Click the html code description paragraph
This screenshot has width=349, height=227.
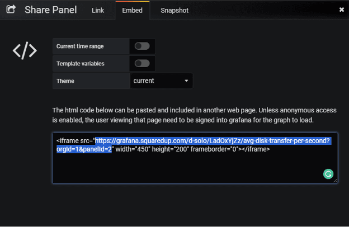(x=194, y=115)
